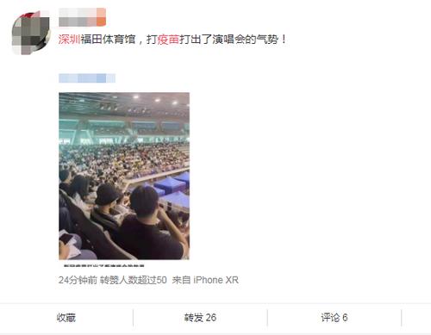Click the blurred blue link under the post text
The height and width of the screenshot is (335, 431).
click(x=87, y=78)
